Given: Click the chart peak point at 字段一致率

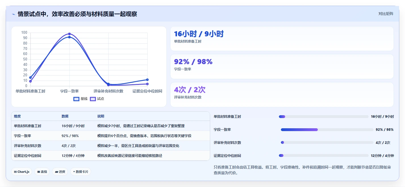Looking at the screenshot, I should tap(69, 34).
